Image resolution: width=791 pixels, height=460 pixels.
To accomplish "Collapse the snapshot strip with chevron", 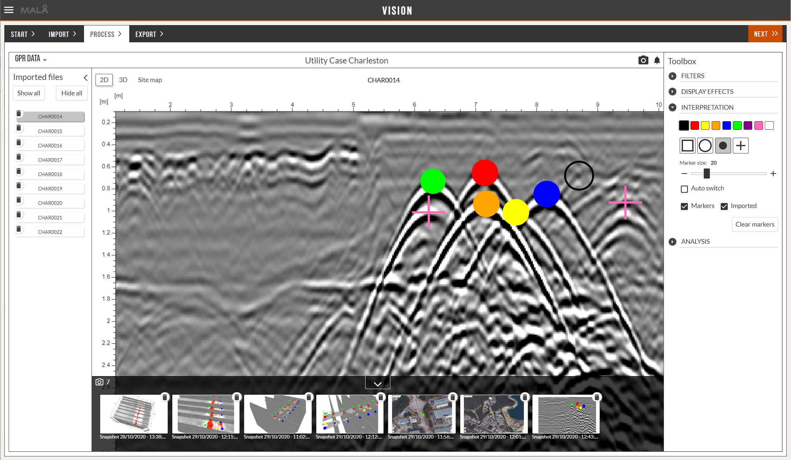I will click(x=377, y=383).
